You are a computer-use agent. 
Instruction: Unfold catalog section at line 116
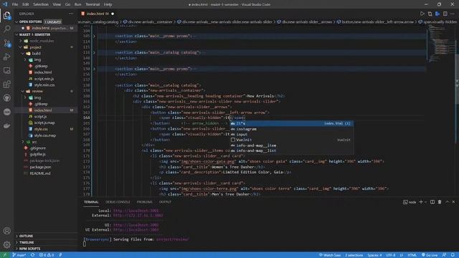tap(94, 52)
